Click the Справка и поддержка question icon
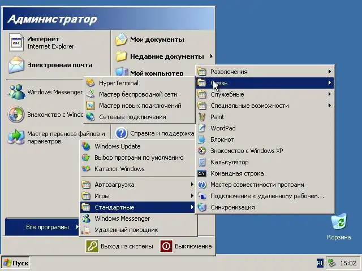 (122, 133)
